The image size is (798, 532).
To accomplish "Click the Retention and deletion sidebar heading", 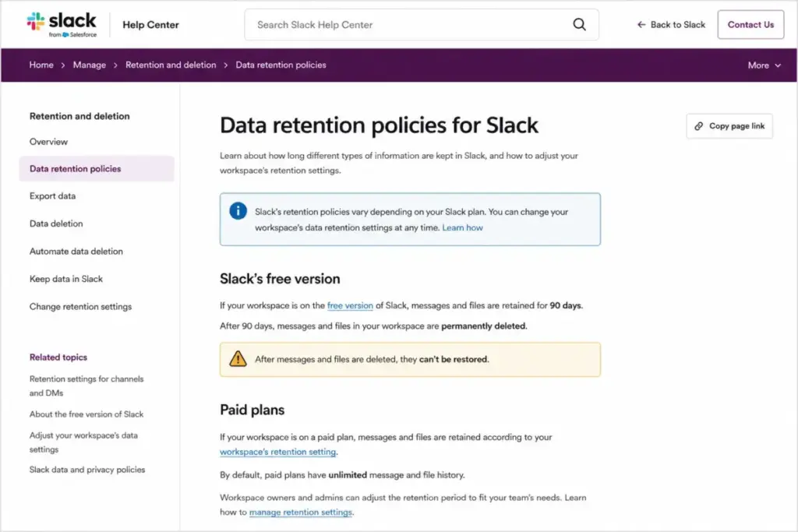I will pos(79,116).
